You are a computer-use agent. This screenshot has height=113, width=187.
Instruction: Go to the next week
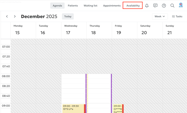pyautogui.click(x=15, y=16)
